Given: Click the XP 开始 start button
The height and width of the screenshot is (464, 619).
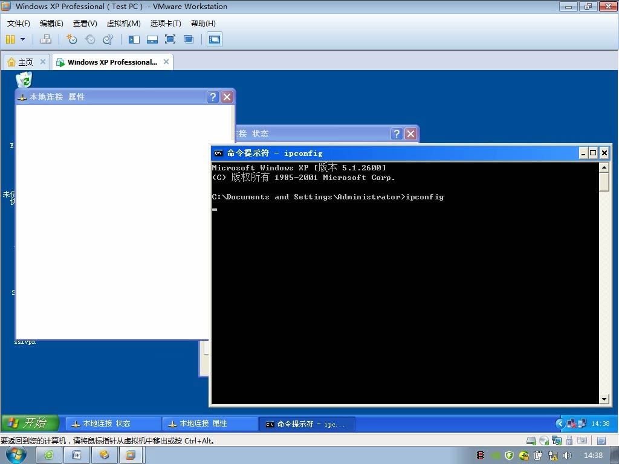Looking at the screenshot, I should [30, 423].
